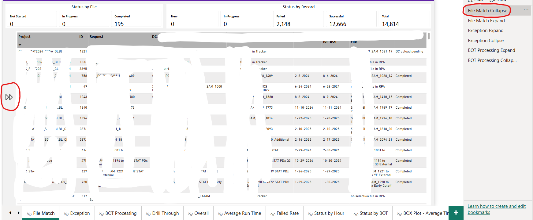Screen dimensions: 533x220
Task: Open the Overall page tab
Action: click(199, 213)
